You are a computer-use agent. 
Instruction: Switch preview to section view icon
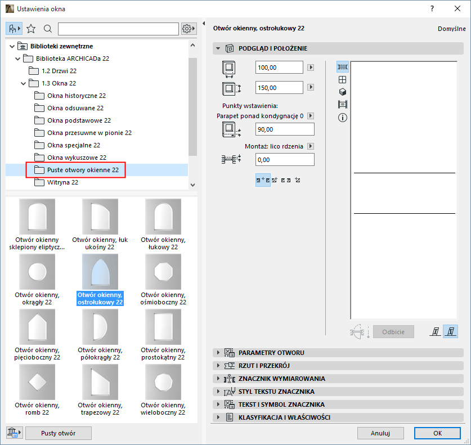[343, 105]
